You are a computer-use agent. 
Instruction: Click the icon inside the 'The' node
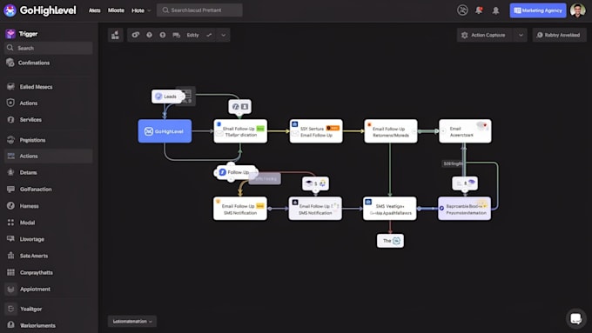[x=396, y=241]
